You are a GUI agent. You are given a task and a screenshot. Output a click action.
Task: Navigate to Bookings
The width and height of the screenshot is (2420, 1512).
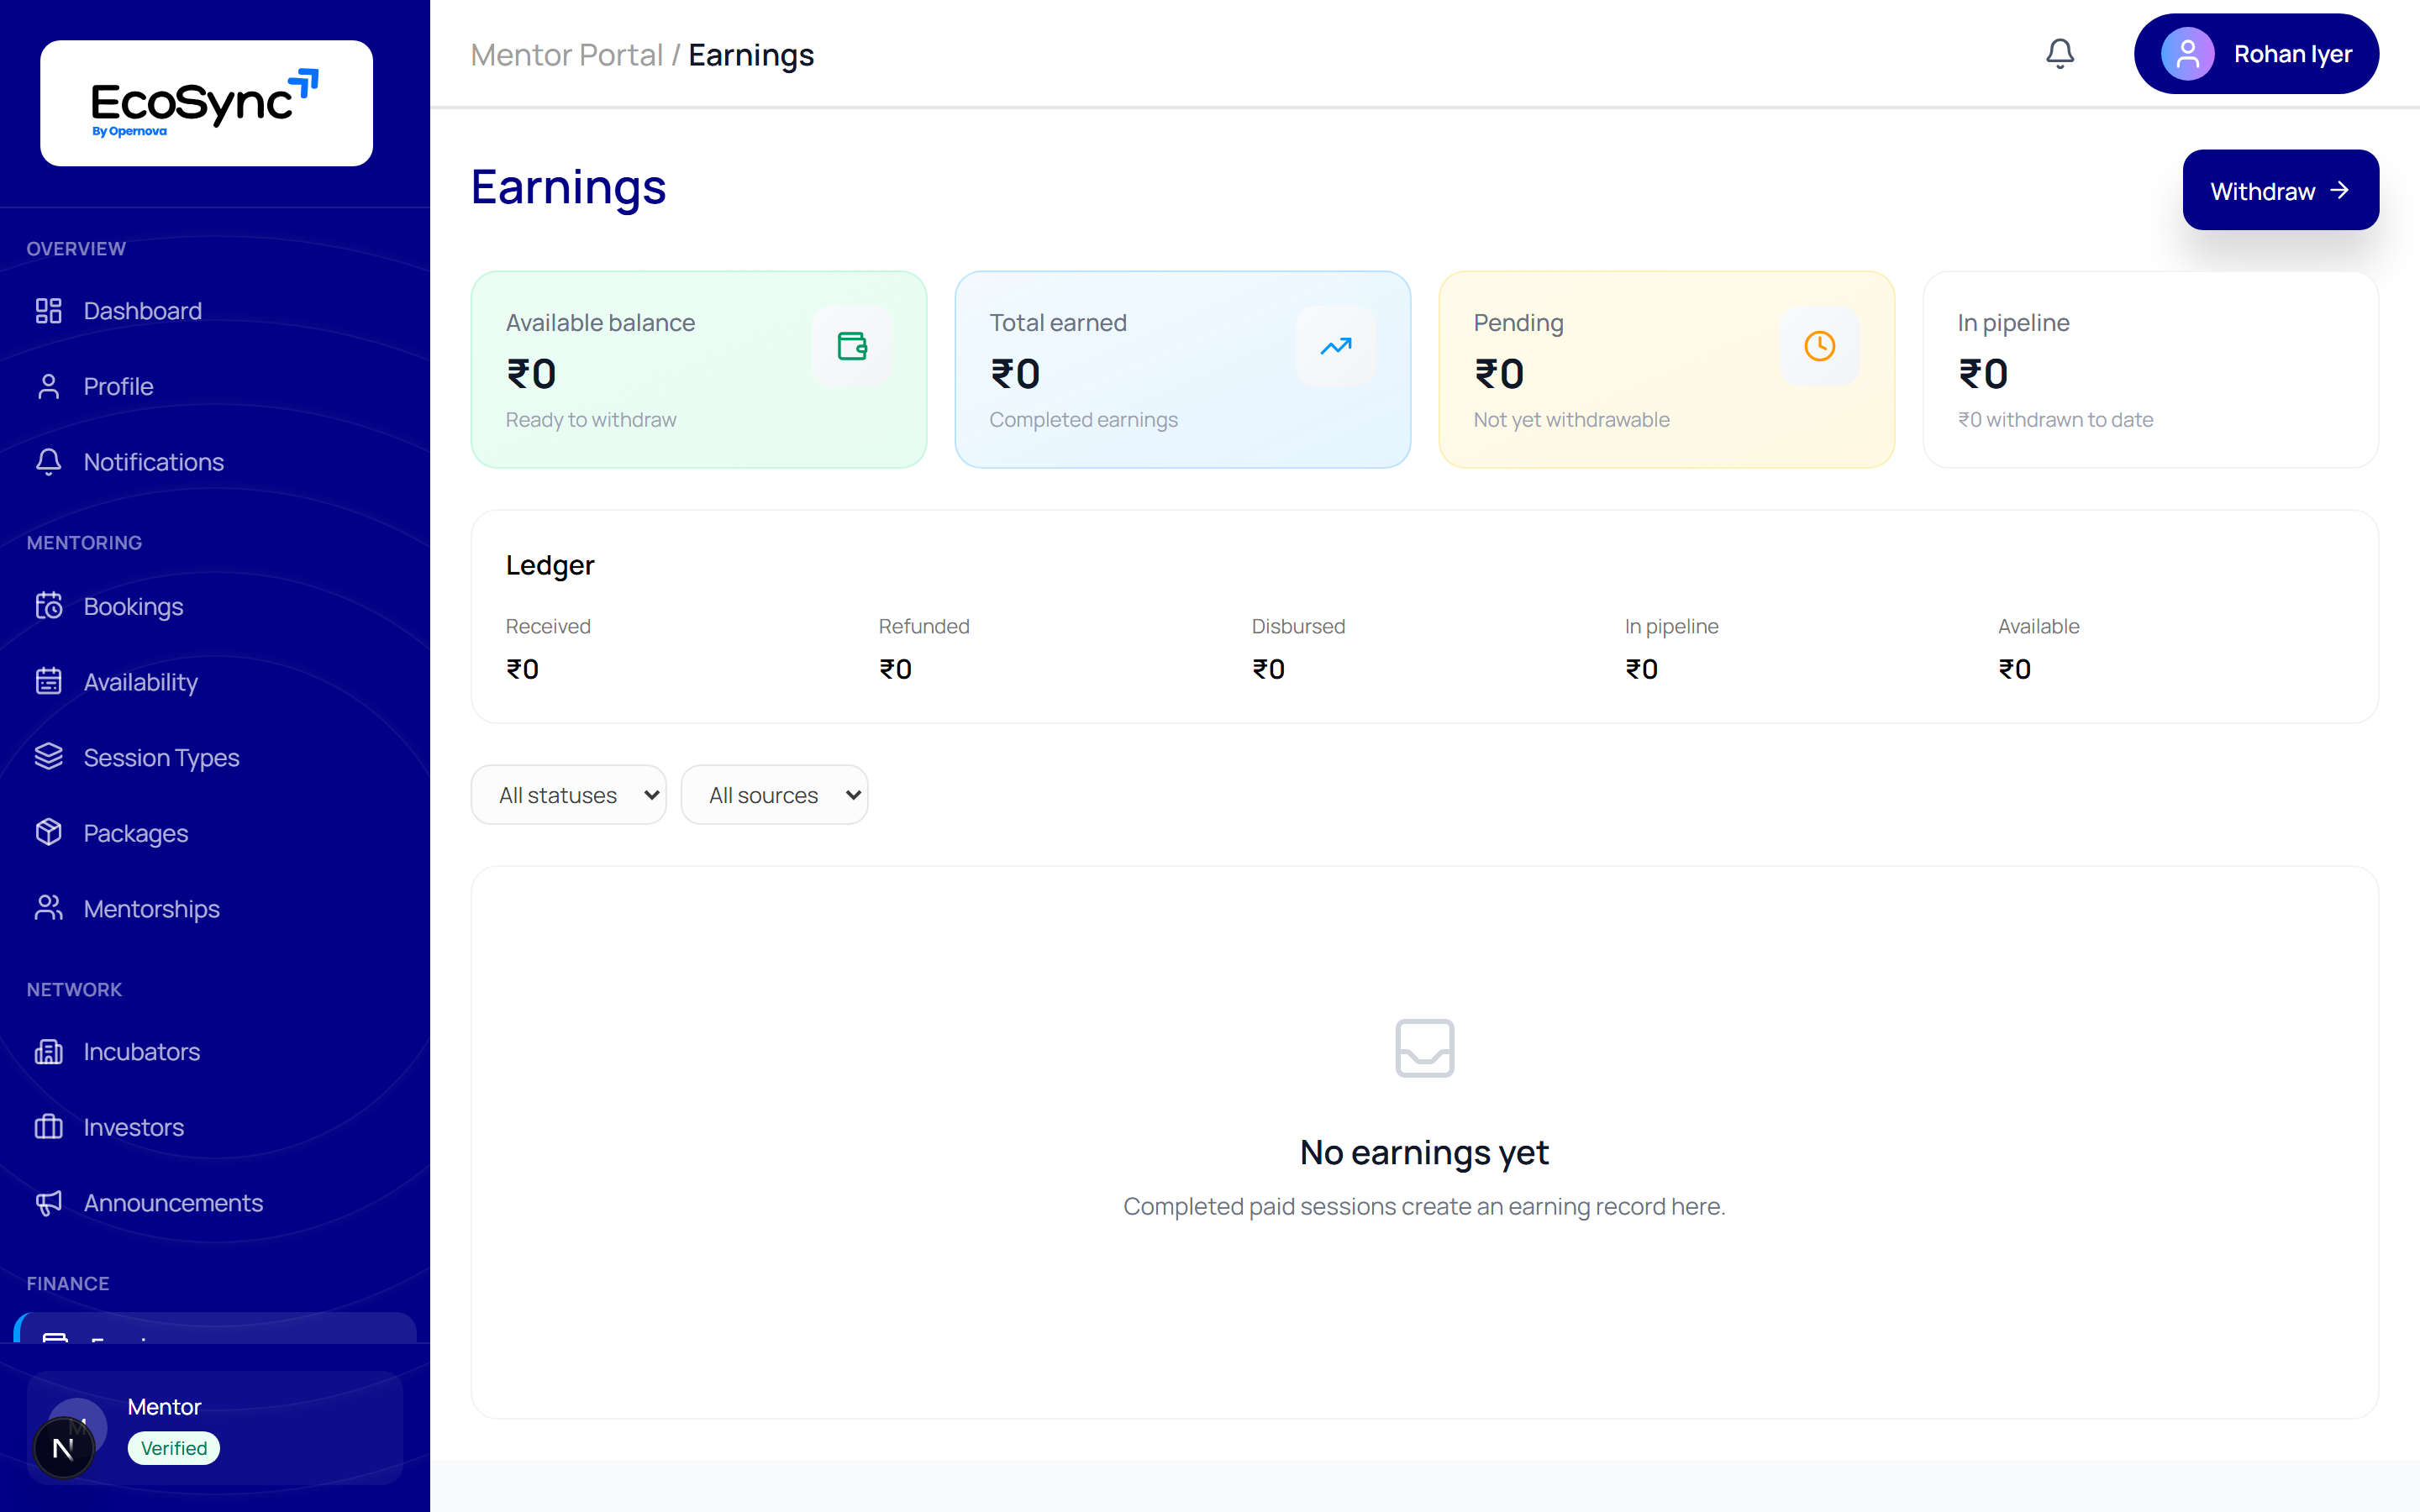click(x=215, y=606)
